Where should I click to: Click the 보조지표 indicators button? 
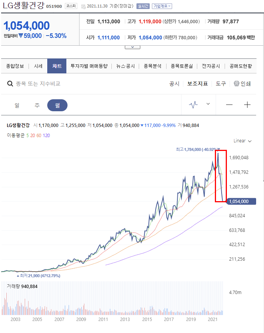(198, 84)
